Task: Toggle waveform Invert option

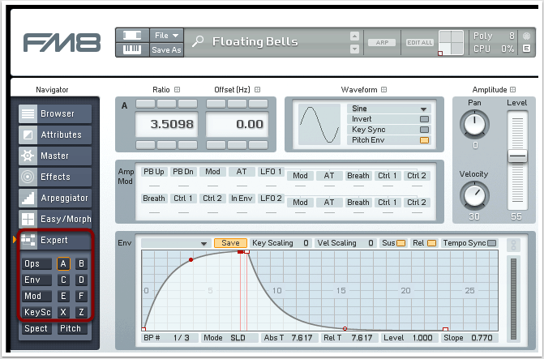Action: pos(423,119)
